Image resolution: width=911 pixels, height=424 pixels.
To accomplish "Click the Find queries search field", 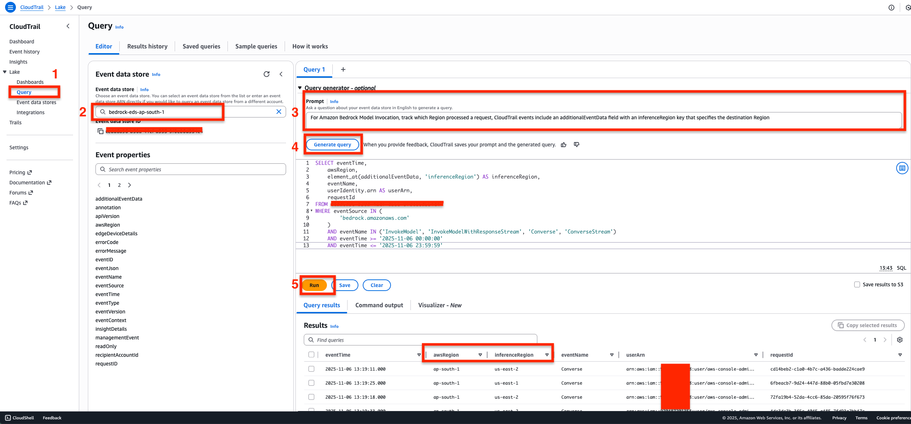I will (x=420, y=340).
